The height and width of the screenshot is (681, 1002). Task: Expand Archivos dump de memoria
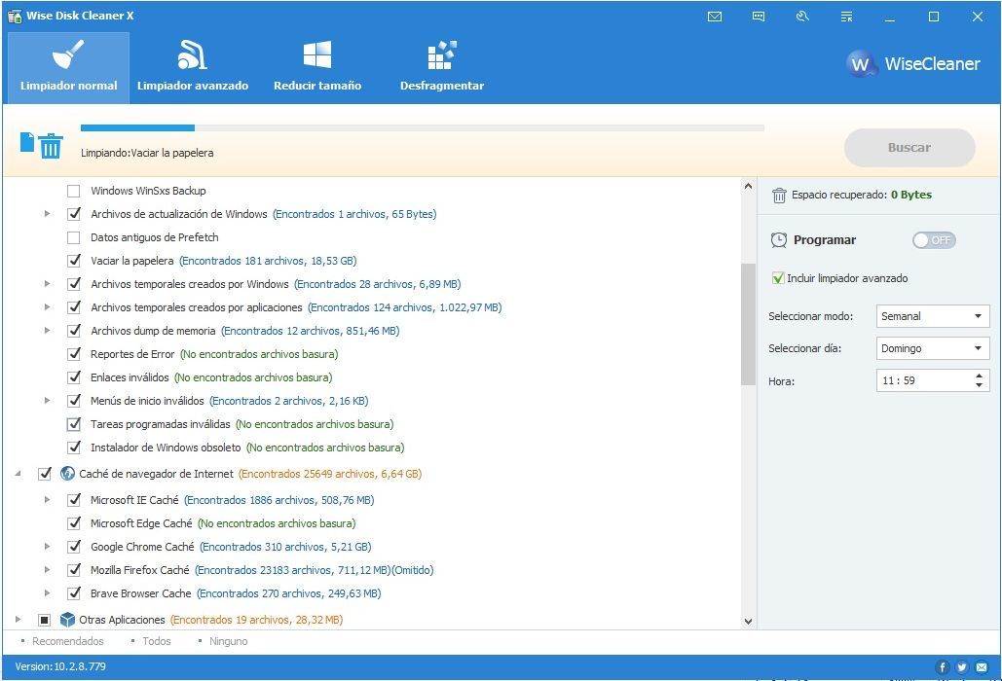click(48, 331)
